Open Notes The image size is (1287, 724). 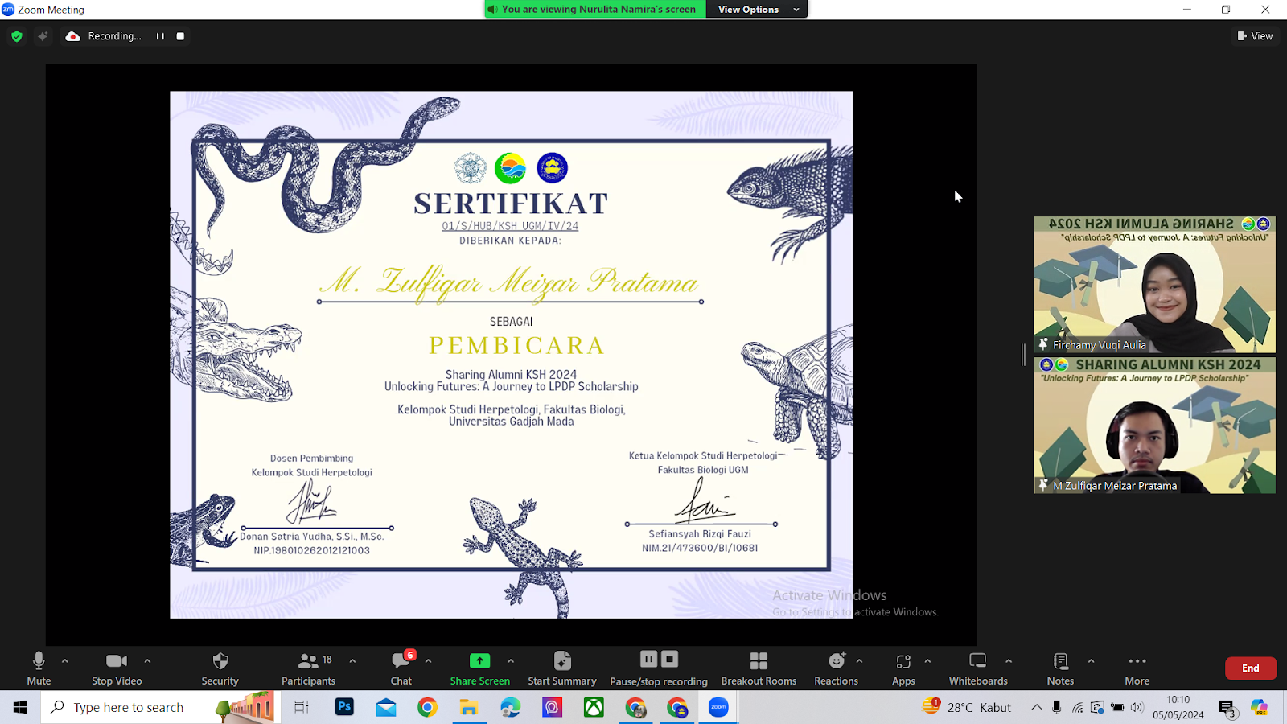pos(1060,668)
